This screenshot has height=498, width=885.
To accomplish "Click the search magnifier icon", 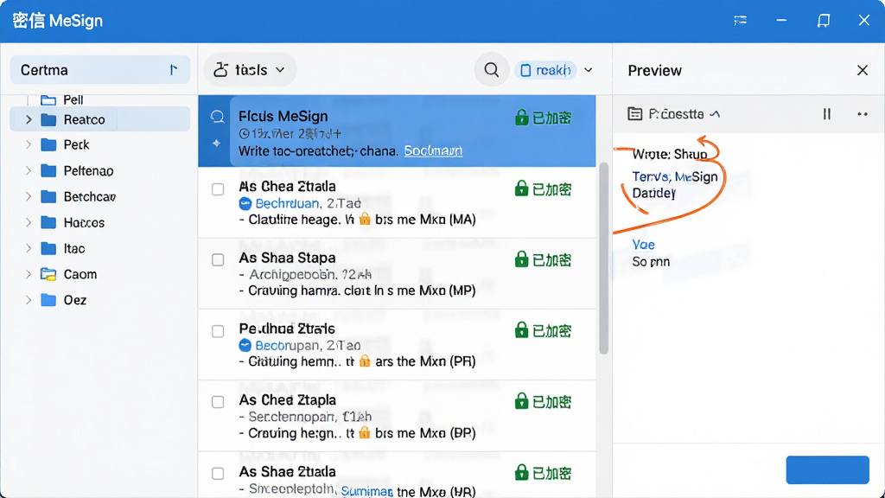I will tap(492, 70).
